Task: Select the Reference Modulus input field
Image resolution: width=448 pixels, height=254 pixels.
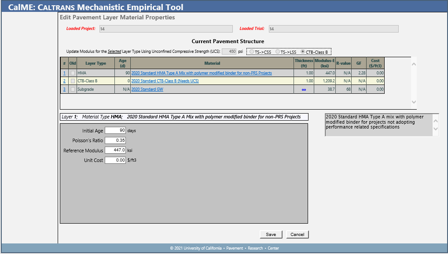Action: (x=115, y=150)
